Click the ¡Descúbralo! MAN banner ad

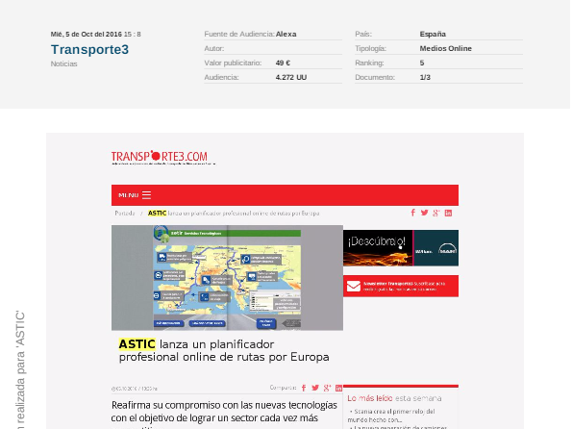(x=401, y=248)
